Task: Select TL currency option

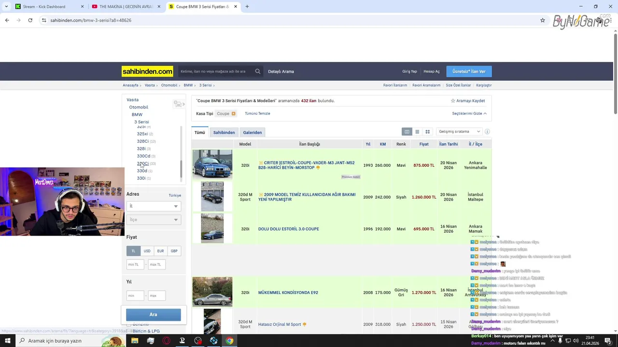Action: tap(134, 251)
